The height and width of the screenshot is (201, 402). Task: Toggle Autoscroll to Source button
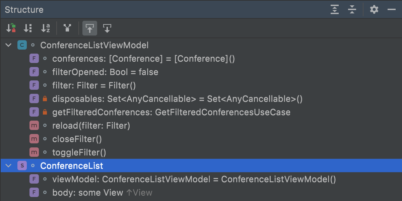[x=90, y=28]
